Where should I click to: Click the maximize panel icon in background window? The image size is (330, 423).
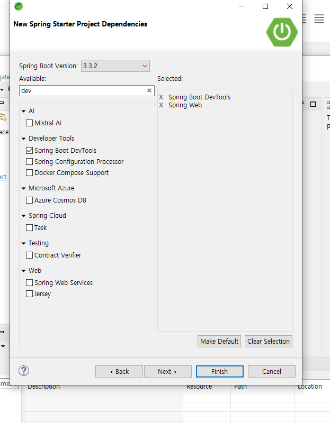[313, 104]
